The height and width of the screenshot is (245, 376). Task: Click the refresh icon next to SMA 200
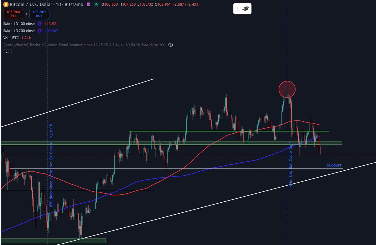(x=40, y=31)
